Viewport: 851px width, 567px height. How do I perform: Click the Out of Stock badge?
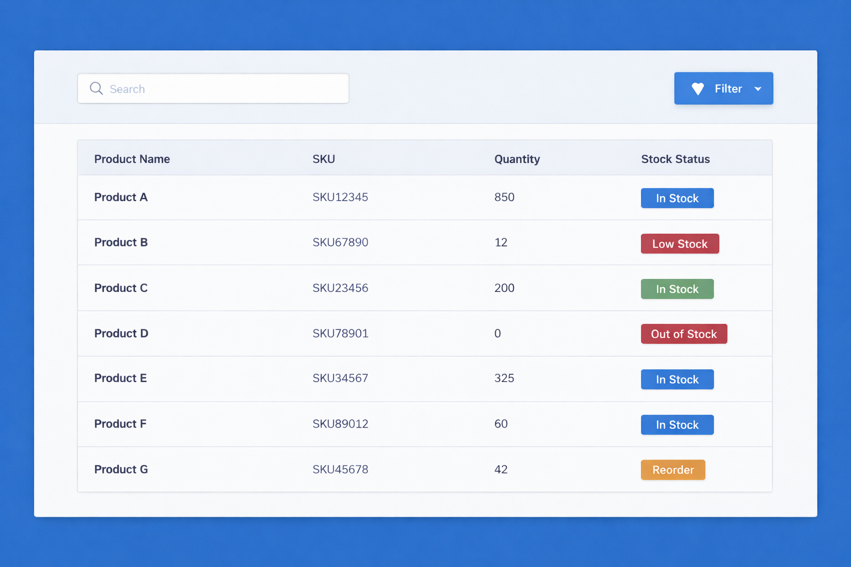684,334
